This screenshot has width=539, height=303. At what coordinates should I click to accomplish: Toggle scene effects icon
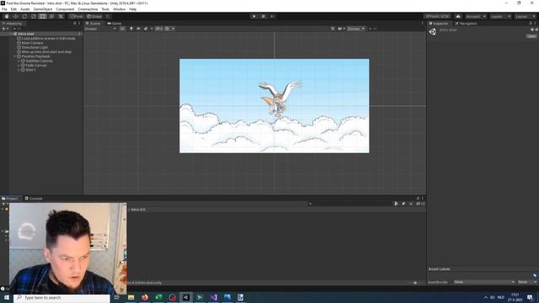click(146, 29)
